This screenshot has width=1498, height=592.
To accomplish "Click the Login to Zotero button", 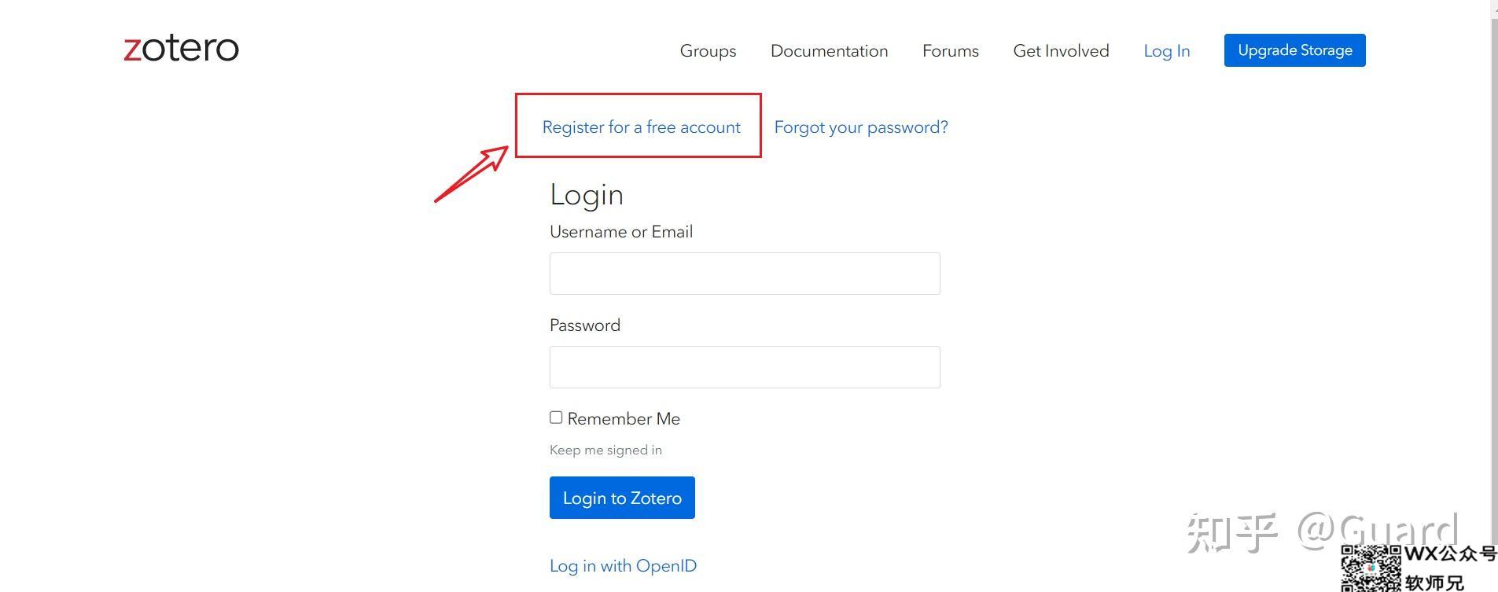I will coord(622,498).
